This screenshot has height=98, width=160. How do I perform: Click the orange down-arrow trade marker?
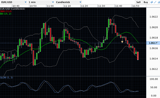point(122,42)
